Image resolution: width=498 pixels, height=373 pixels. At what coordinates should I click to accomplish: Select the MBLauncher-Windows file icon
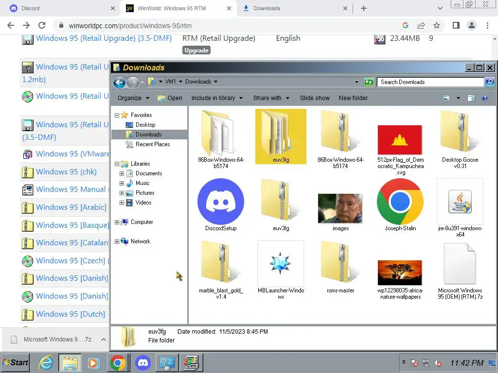(281, 270)
